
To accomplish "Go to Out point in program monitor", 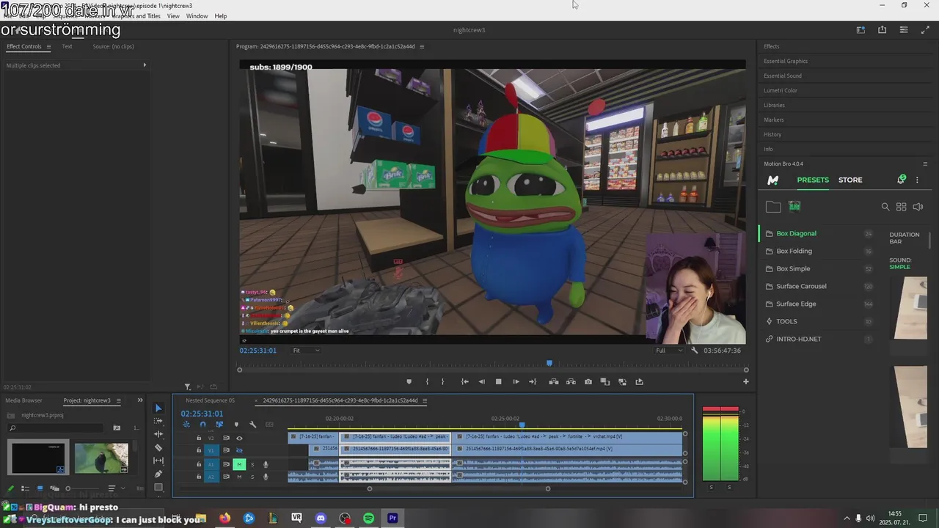I will pyautogui.click(x=533, y=381).
